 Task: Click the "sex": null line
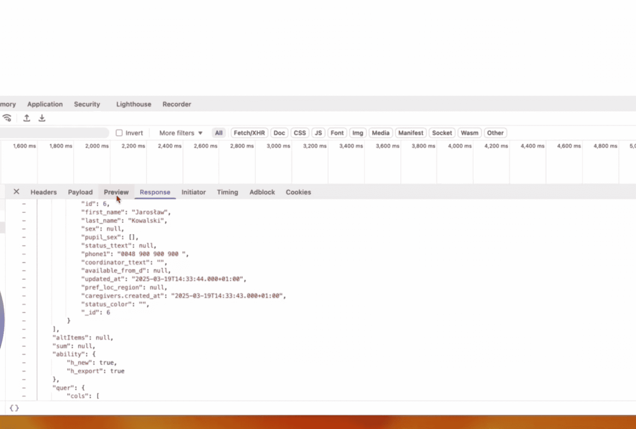pos(103,229)
